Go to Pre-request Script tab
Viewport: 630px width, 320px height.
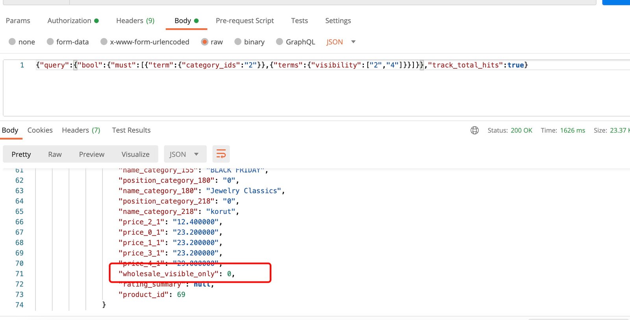245,21
